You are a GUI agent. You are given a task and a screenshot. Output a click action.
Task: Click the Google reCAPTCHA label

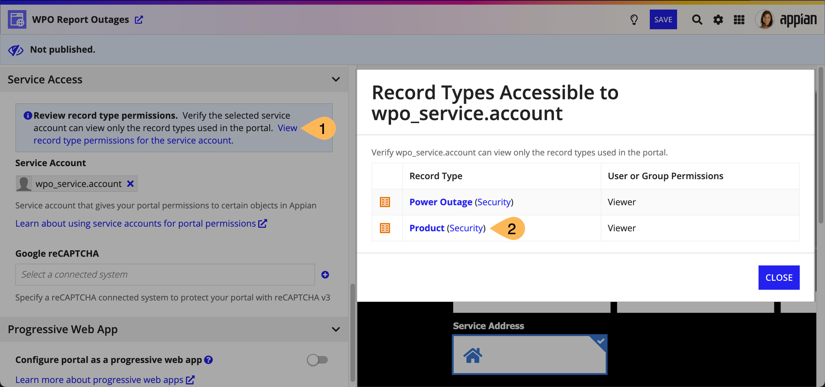pos(57,254)
